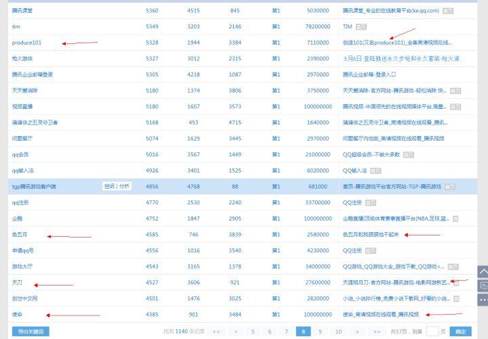Open the qq会员 keyword link
Viewport: 488px width, 339px height.
pos(20,155)
